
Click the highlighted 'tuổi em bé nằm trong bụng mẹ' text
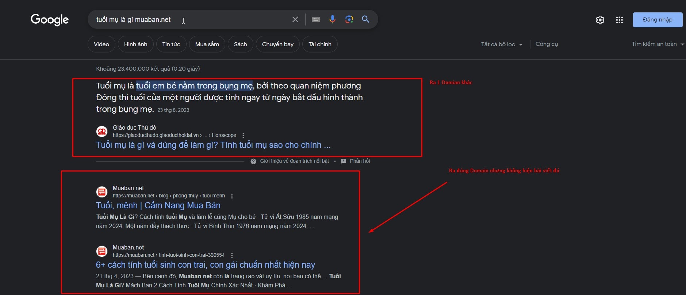click(x=194, y=86)
